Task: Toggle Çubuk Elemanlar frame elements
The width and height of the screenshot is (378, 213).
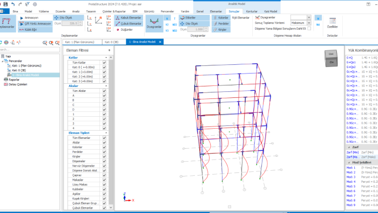Action: click(x=129, y=24)
